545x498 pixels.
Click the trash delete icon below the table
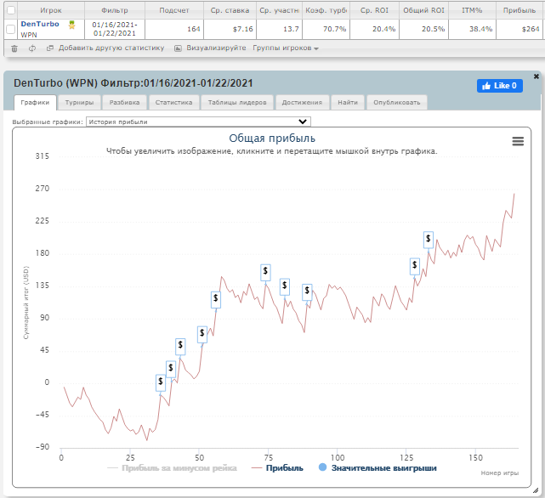pos(14,48)
